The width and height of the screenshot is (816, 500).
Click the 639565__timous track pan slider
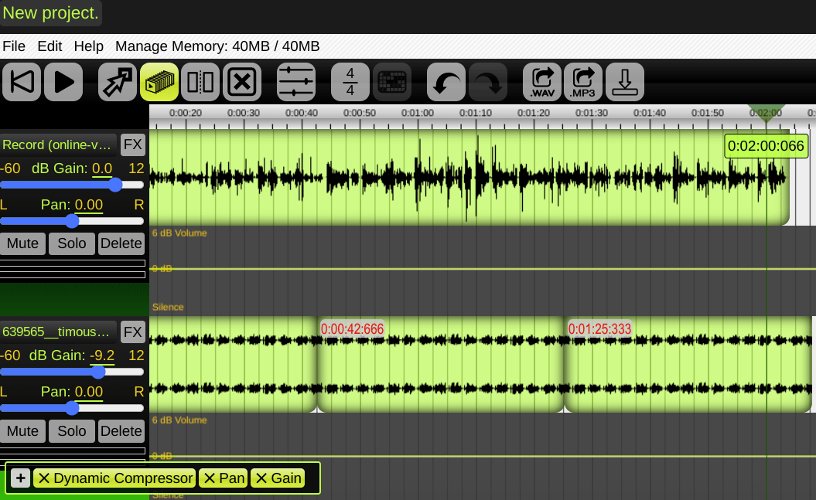pos(72,408)
